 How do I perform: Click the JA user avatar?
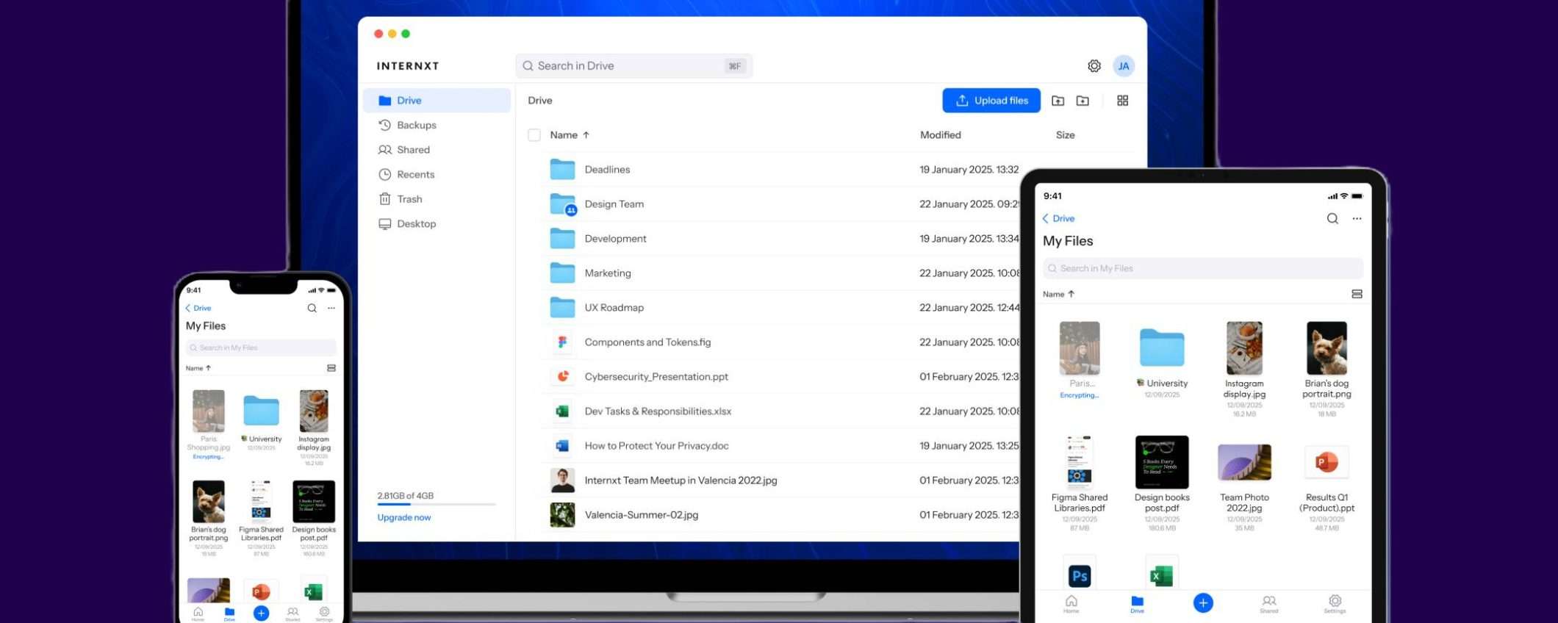tap(1123, 66)
